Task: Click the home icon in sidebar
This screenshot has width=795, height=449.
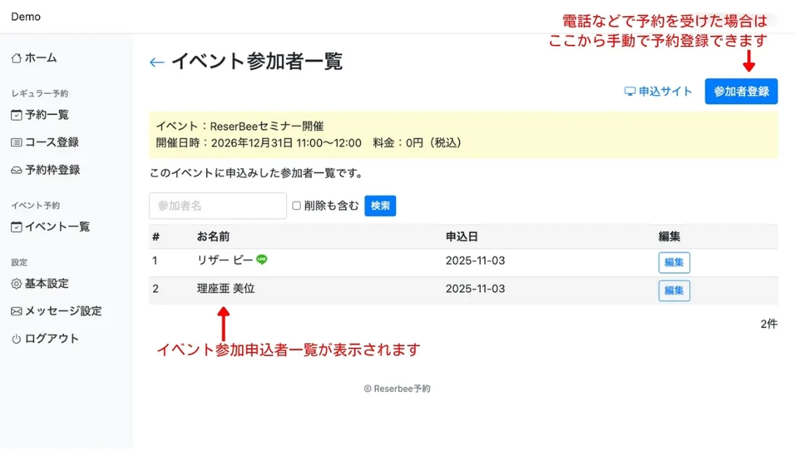Action: pyautogui.click(x=17, y=58)
